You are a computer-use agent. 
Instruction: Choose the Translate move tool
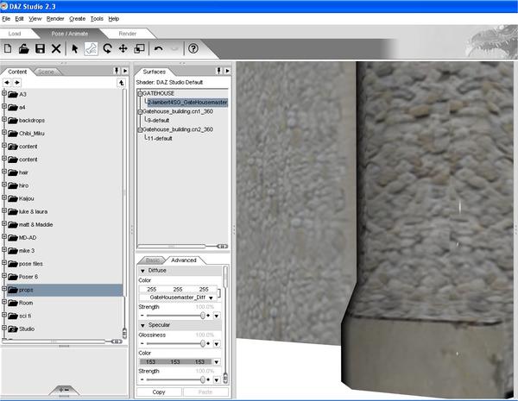(x=123, y=49)
